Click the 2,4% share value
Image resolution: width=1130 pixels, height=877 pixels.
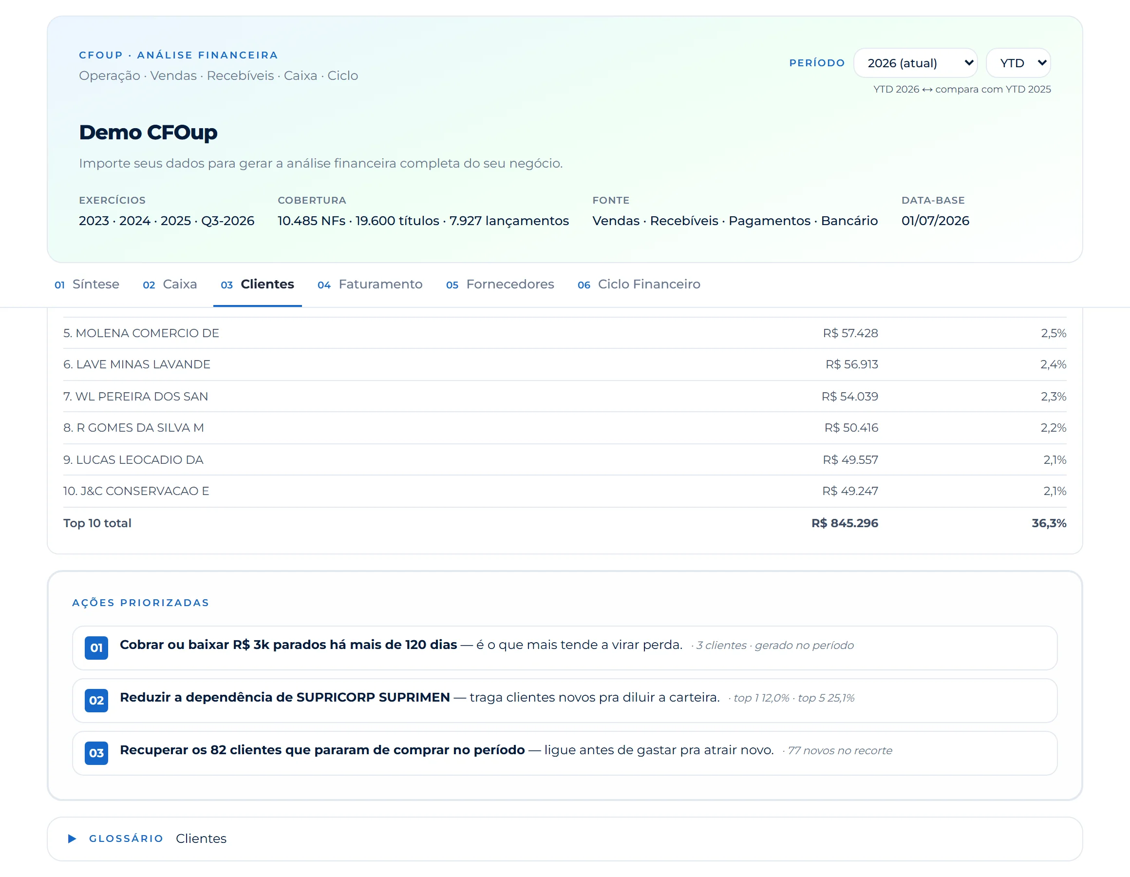[x=1054, y=364]
